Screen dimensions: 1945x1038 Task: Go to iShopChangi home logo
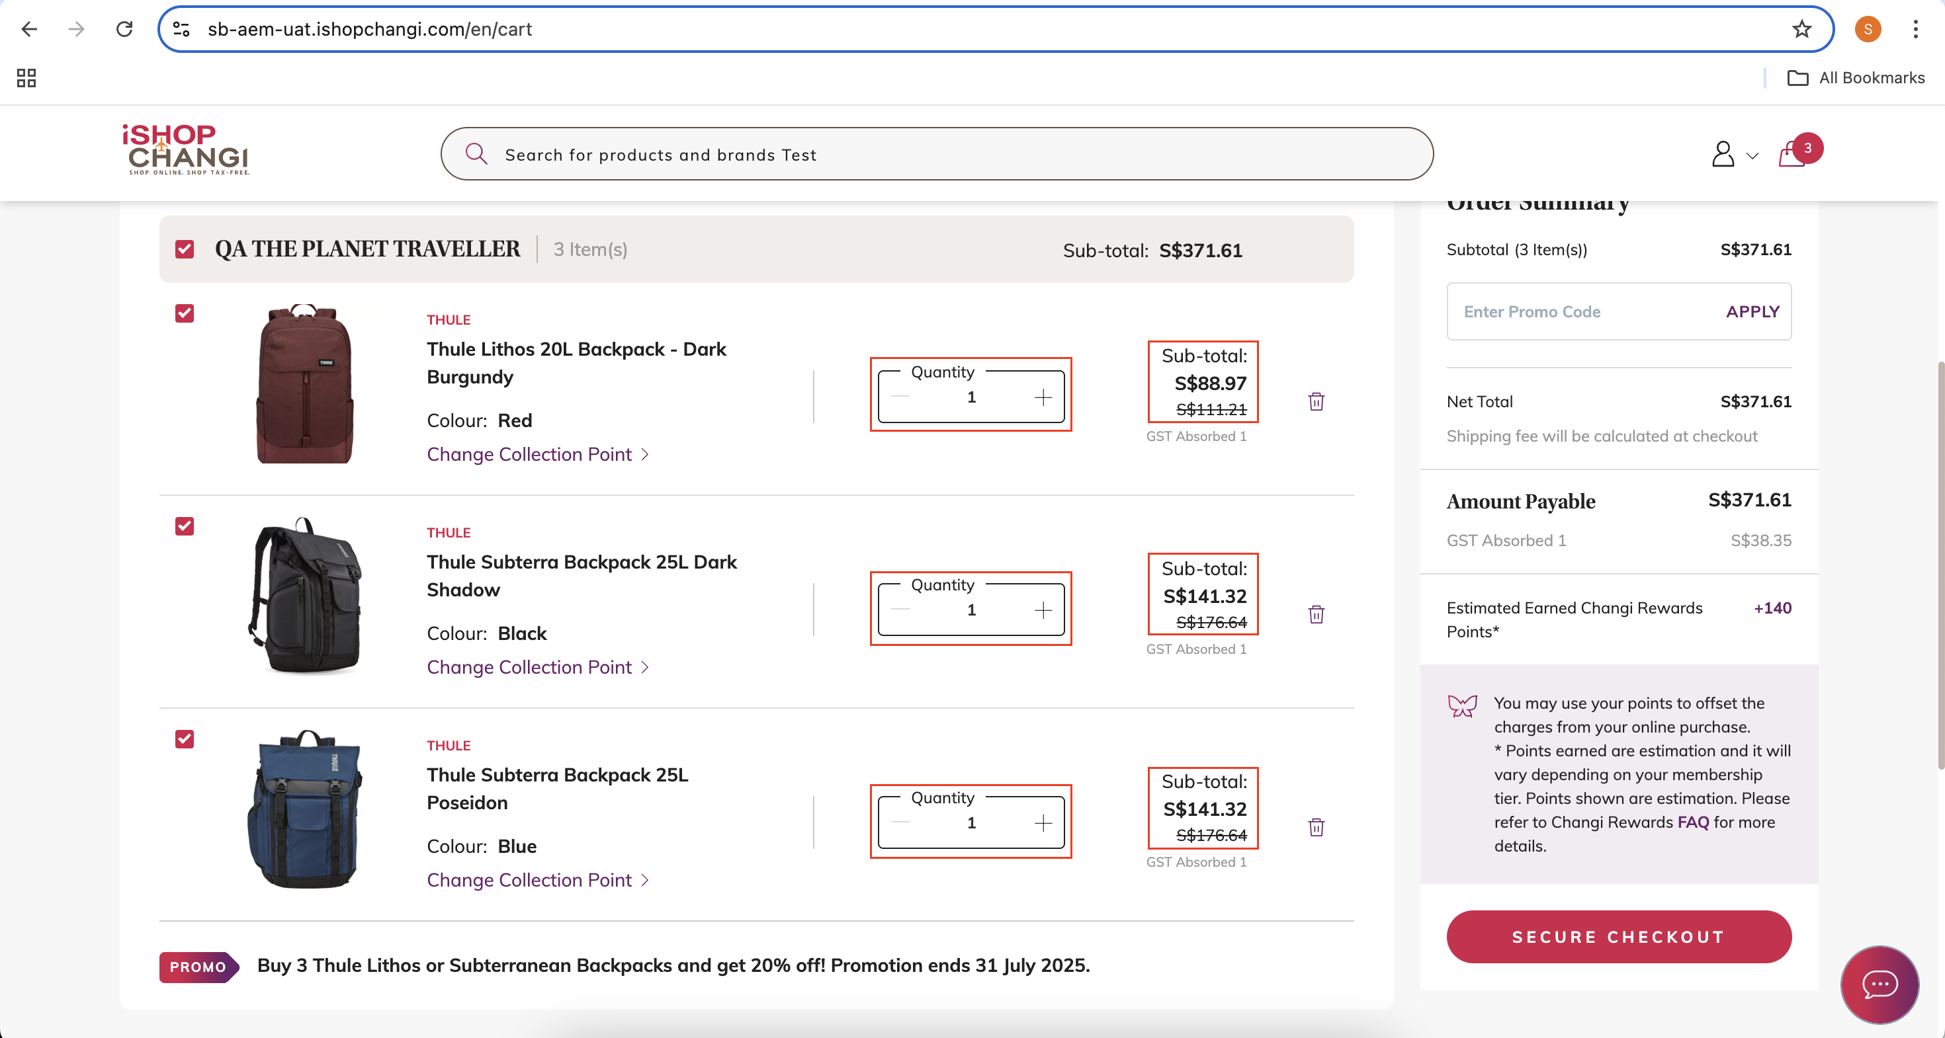tap(186, 149)
